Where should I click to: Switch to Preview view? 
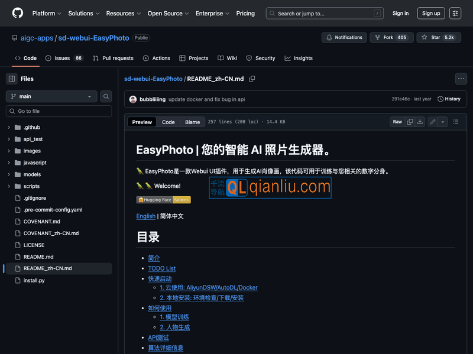pyautogui.click(x=142, y=122)
